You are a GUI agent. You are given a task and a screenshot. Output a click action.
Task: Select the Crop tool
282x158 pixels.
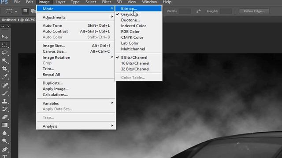[x=5, y=68]
